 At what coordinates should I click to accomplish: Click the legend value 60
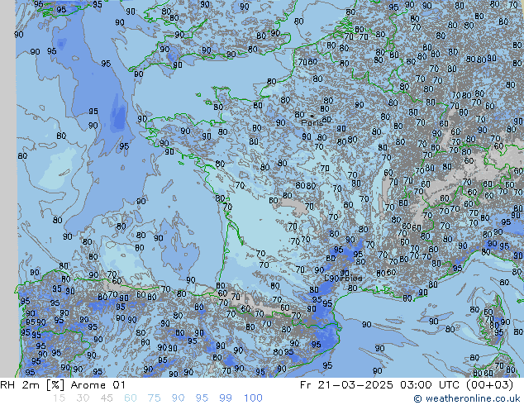[131, 398]
